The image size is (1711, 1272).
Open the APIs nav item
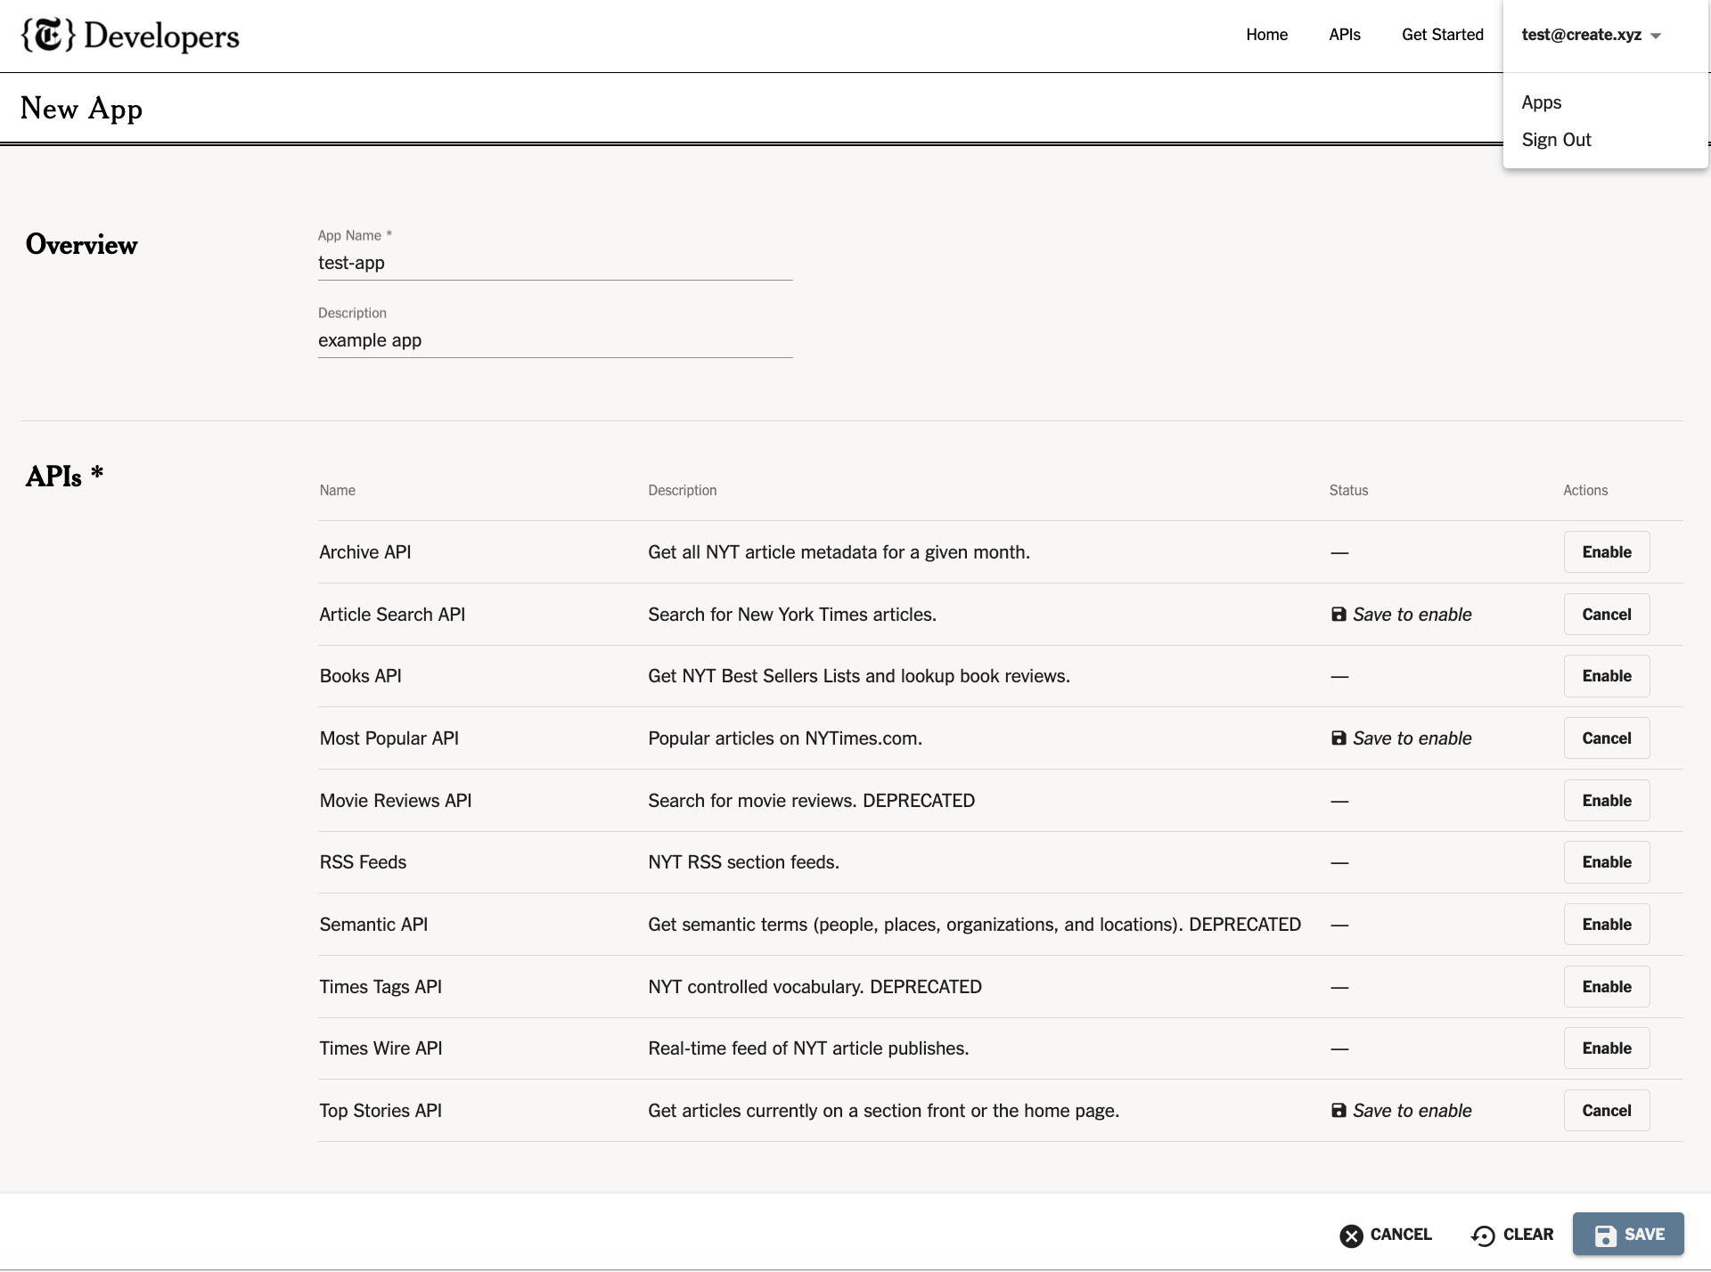tap(1345, 35)
